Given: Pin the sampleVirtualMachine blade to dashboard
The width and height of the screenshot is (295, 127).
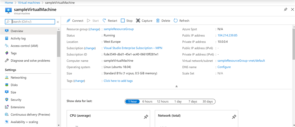Looking at the screenshot, I should click(x=285, y=9).
